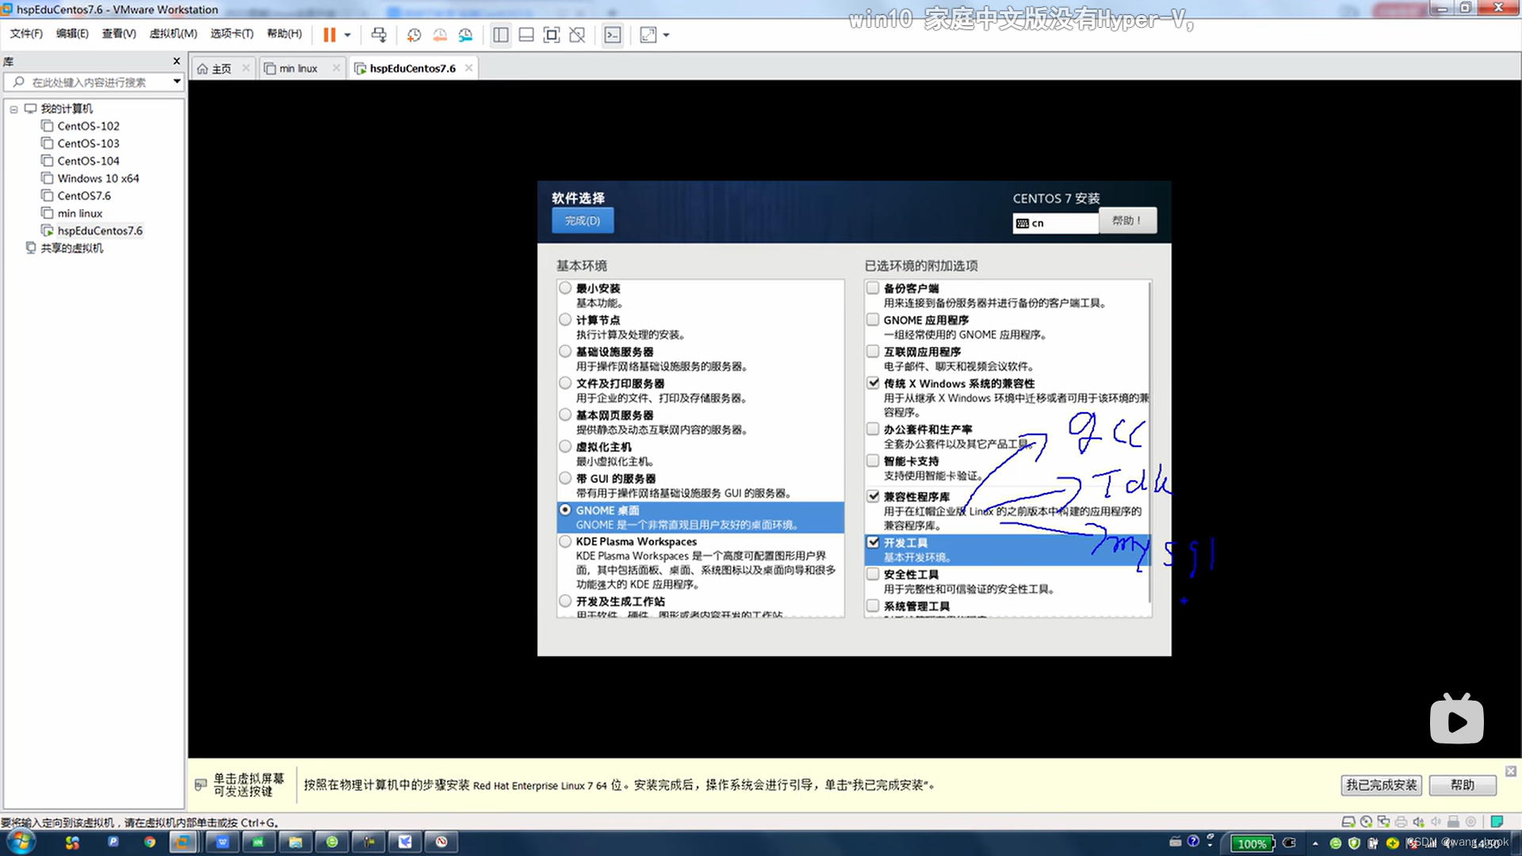1522x856 pixels.
Task: Select the 开发及生成工作站 radio option
Action: [565, 602]
